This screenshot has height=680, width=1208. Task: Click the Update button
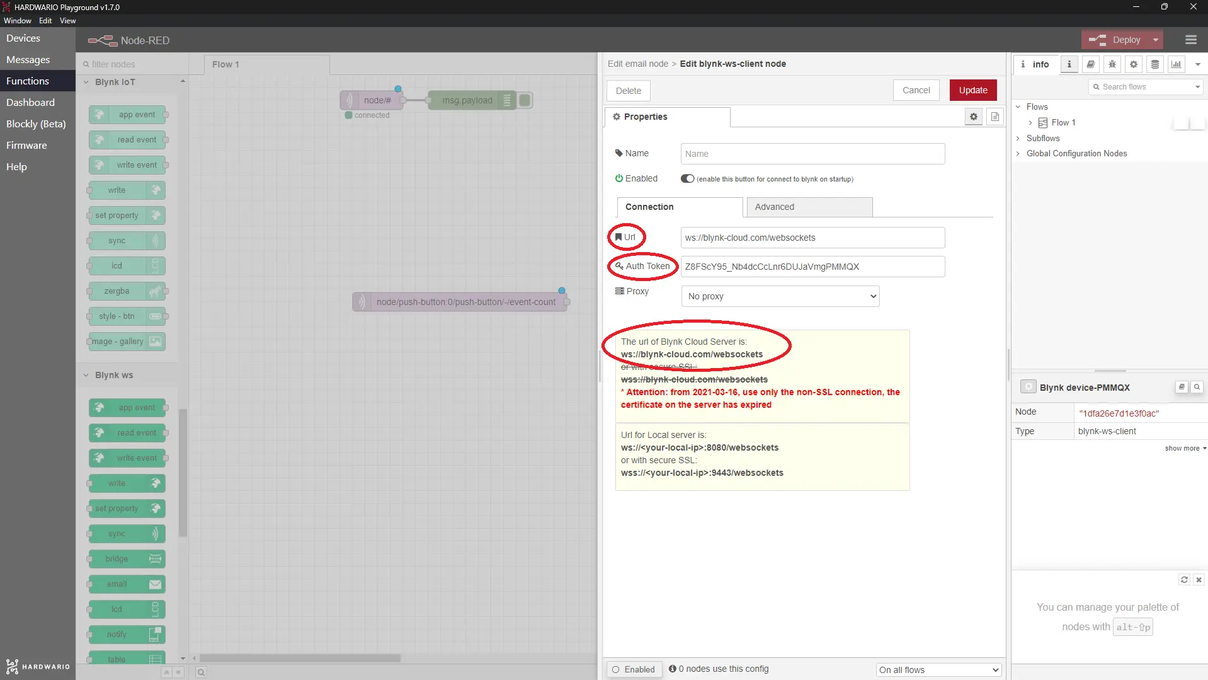coord(973,90)
